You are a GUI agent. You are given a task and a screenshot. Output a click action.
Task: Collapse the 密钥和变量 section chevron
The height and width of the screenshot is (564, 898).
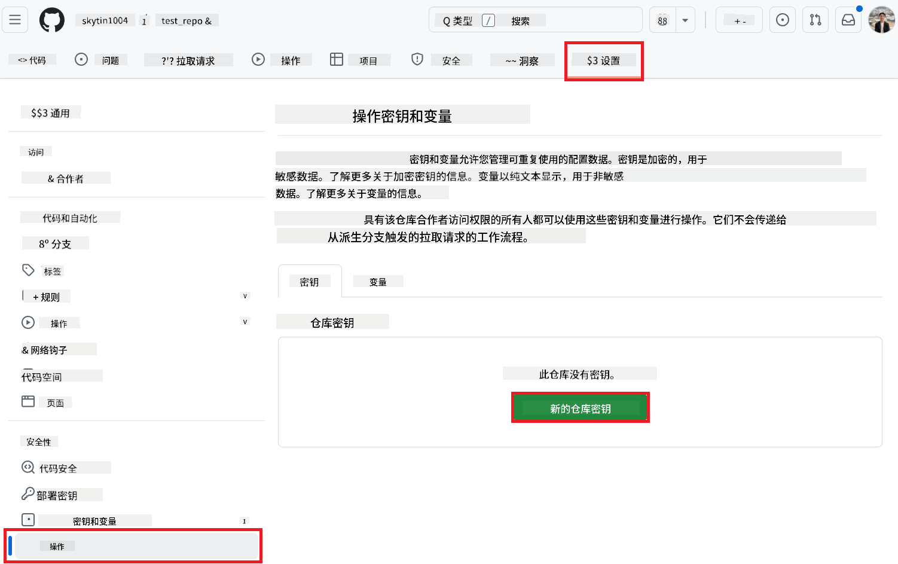pos(244,521)
